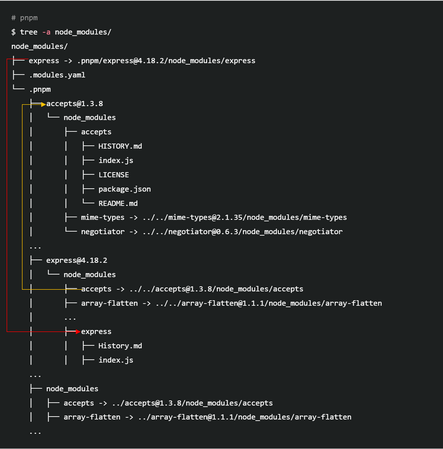The height and width of the screenshot is (449, 443).
Task: Click the 'History.md' file in express
Action: coord(120,346)
